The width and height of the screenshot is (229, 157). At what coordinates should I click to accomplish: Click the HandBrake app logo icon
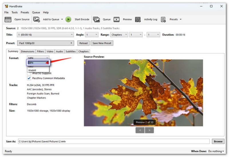point(6,6)
